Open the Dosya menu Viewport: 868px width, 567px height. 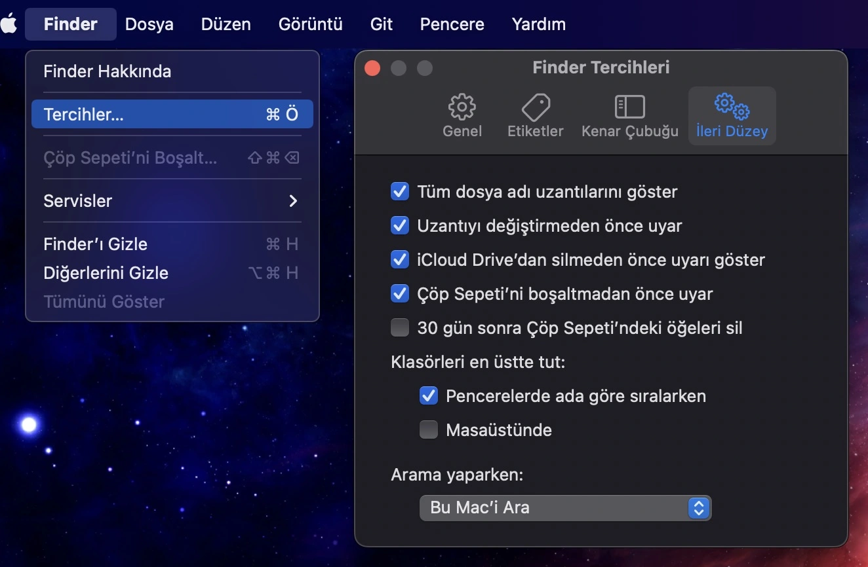tap(149, 24)
